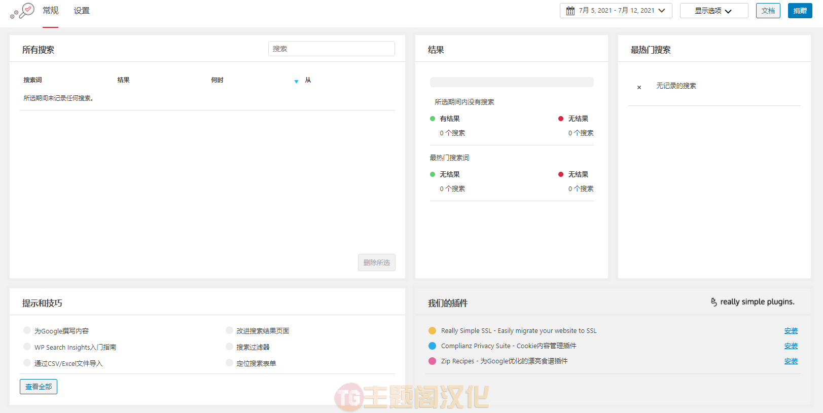Click the 捐赠 button
This screenshot has height=413, width=823.
[800, 11]
